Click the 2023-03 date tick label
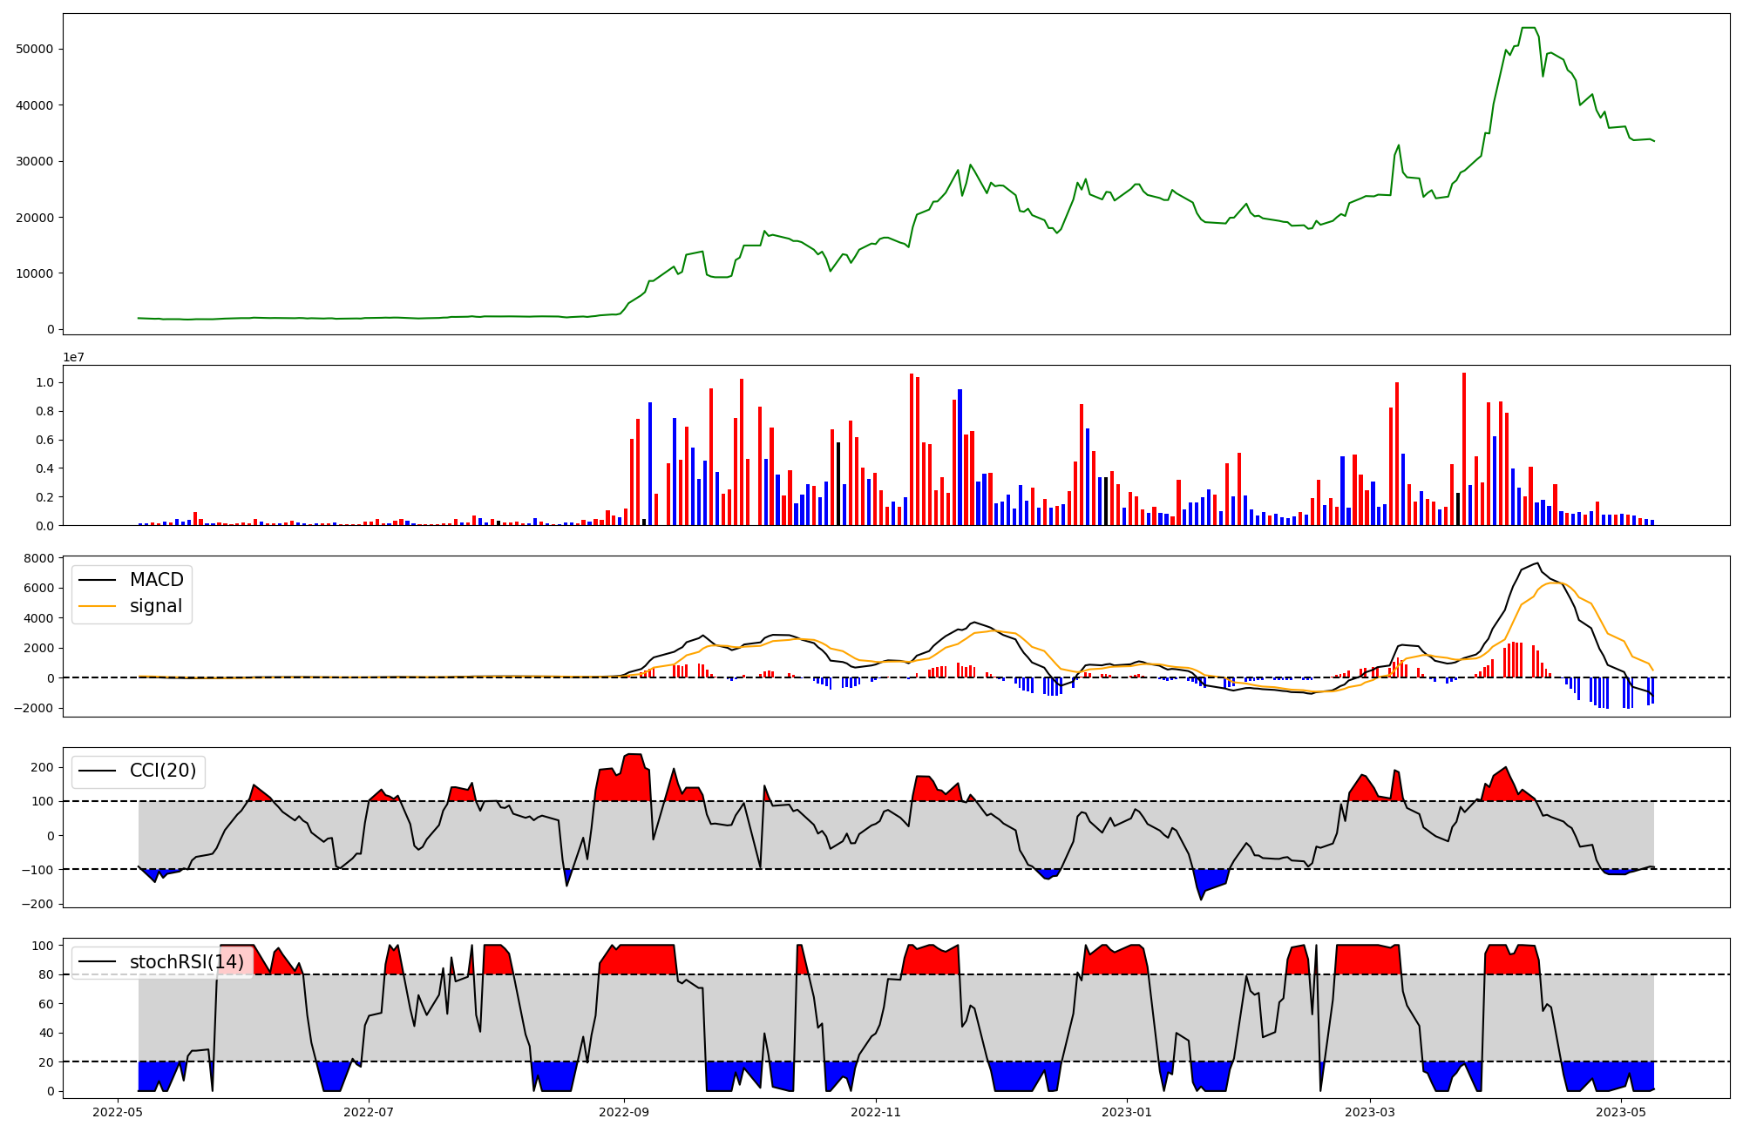 tap(1371, 1112)
